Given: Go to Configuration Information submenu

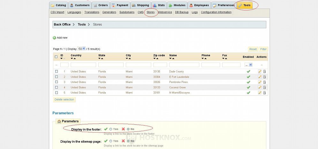Looking at the screenshot, I should point(216,12).
